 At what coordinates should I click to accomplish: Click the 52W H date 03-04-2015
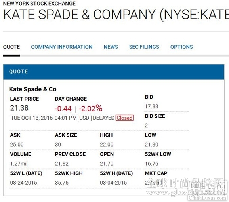click(x=113, y=183)
